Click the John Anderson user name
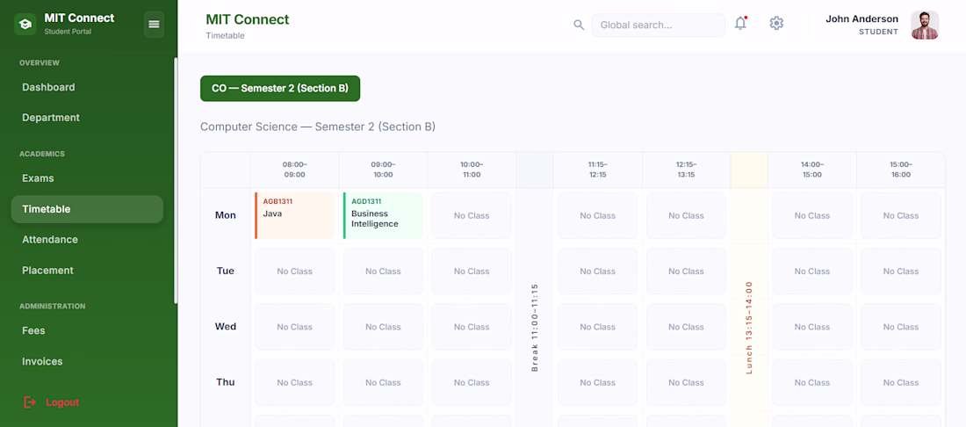The width and height of the screenshot is (966, 427). (x=861, y=19)
